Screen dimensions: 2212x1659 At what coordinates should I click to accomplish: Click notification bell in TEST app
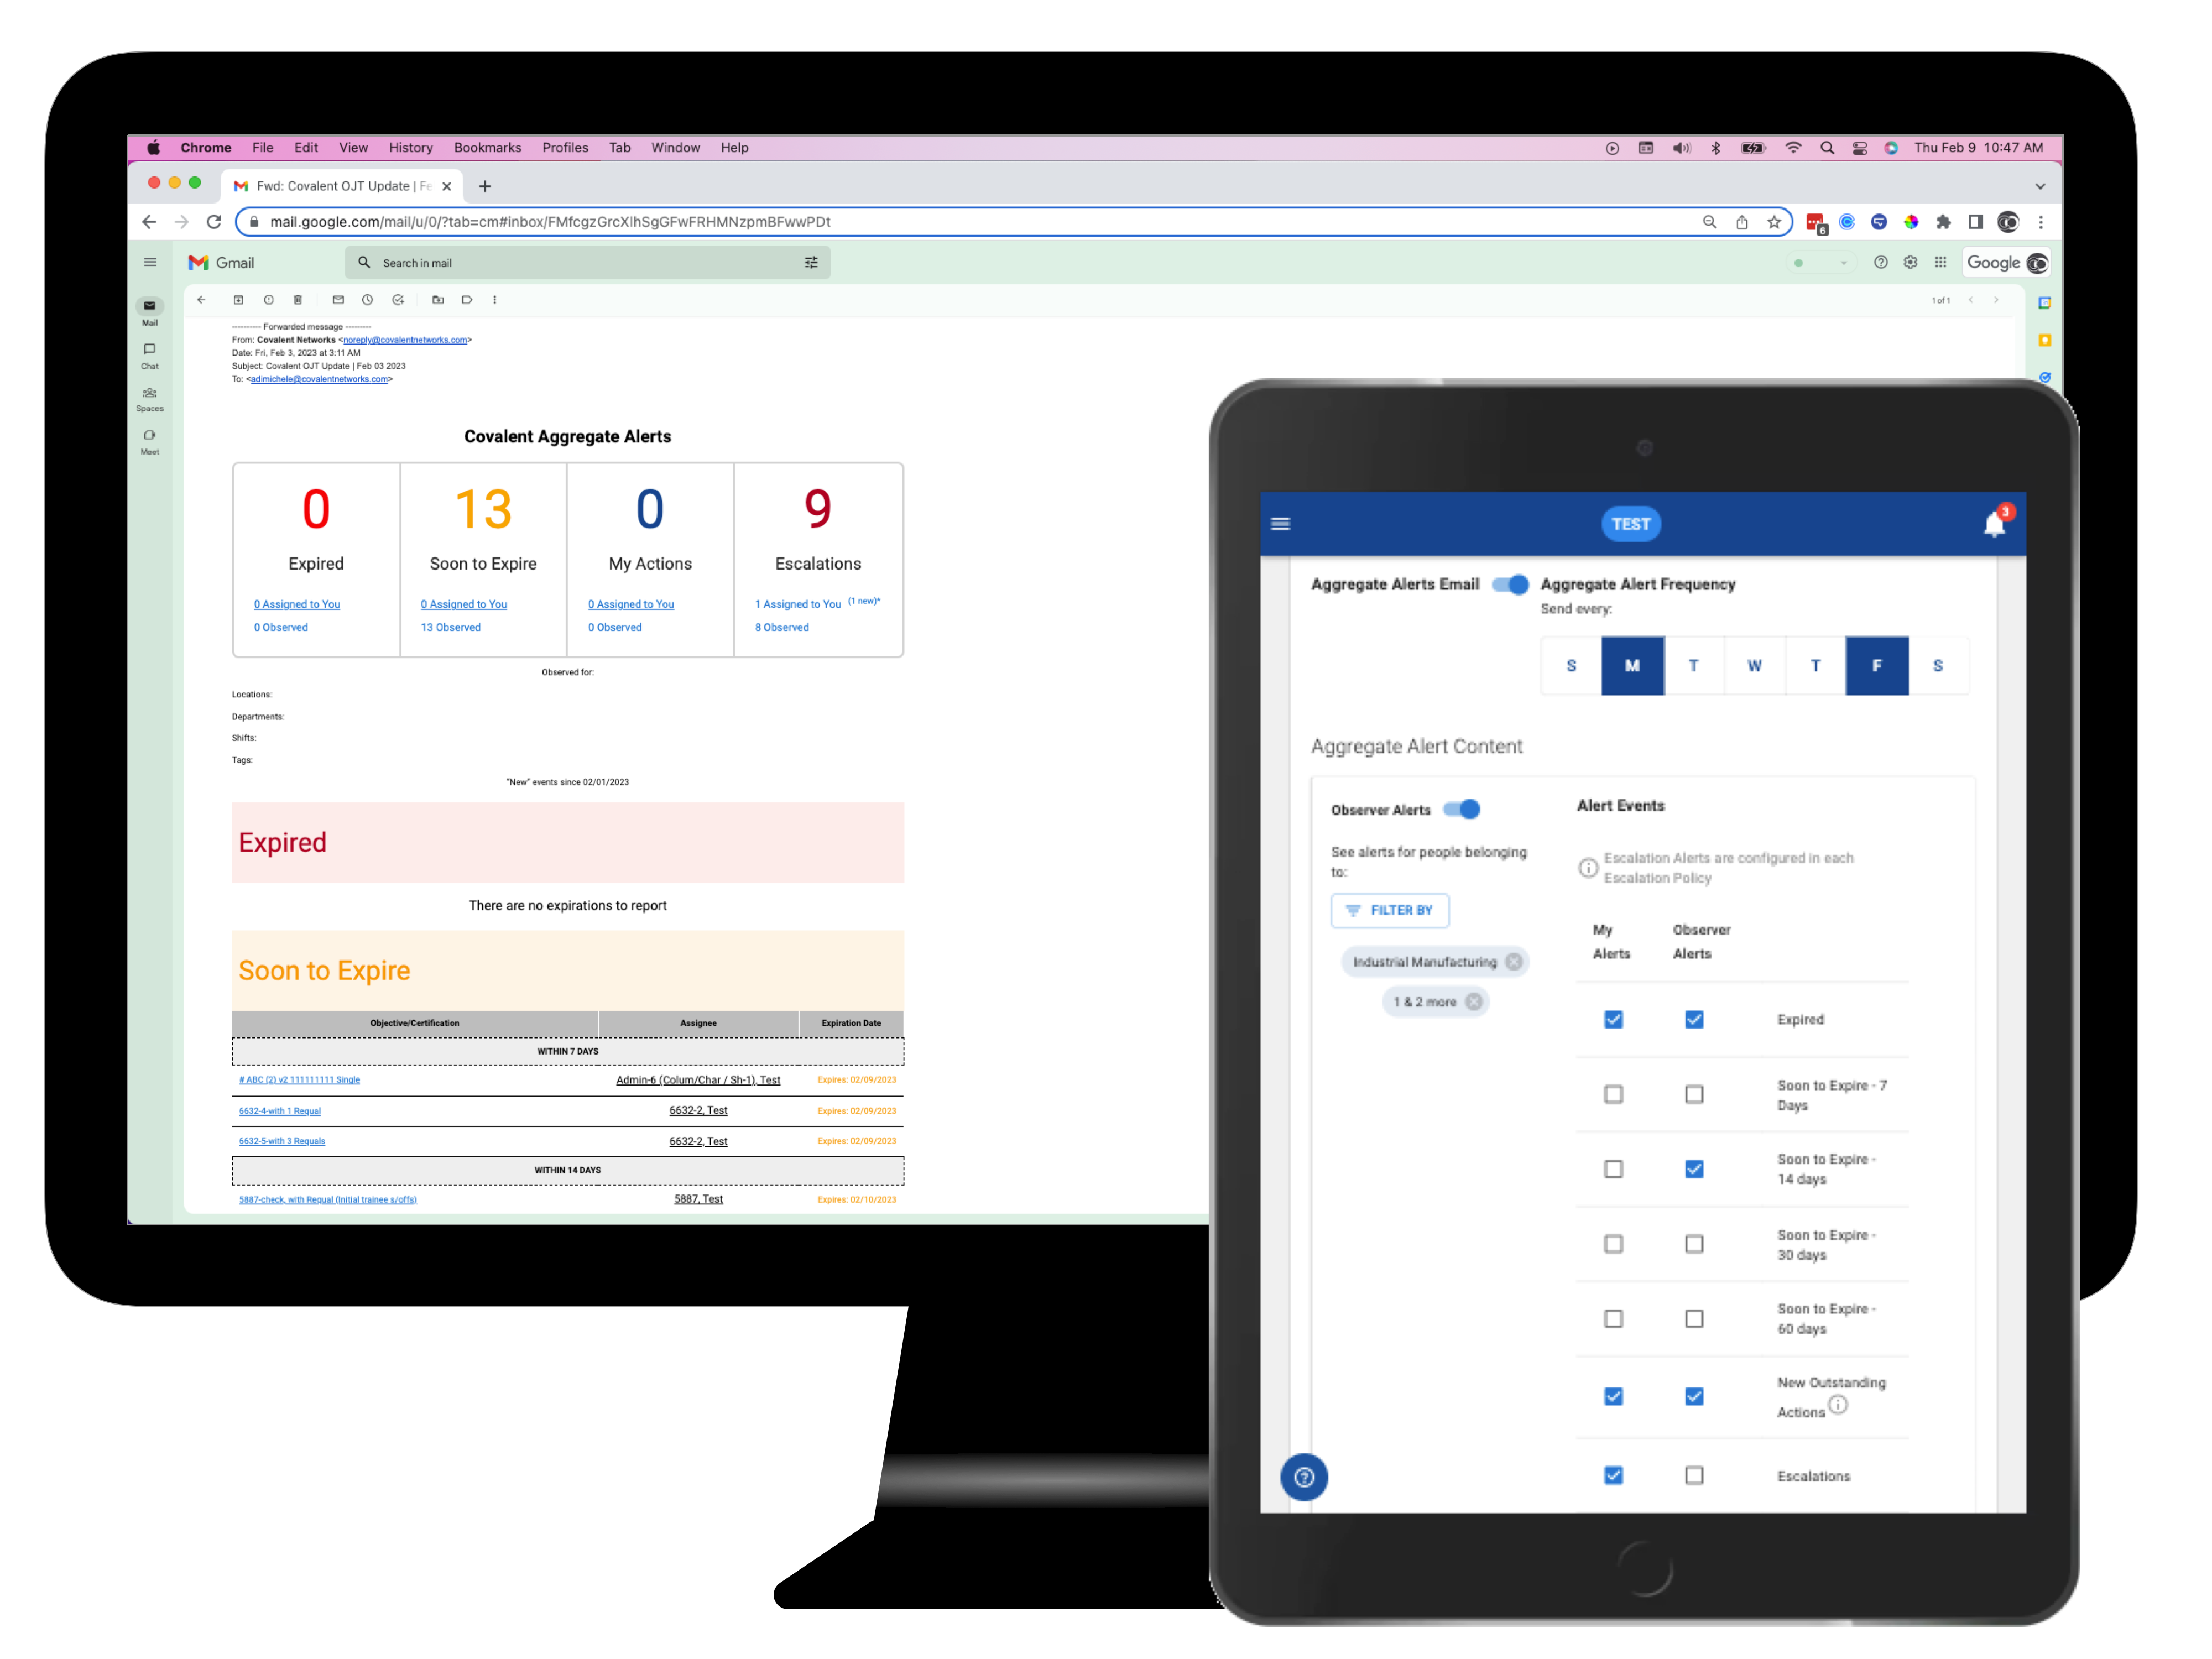(x=1993, y=523)
